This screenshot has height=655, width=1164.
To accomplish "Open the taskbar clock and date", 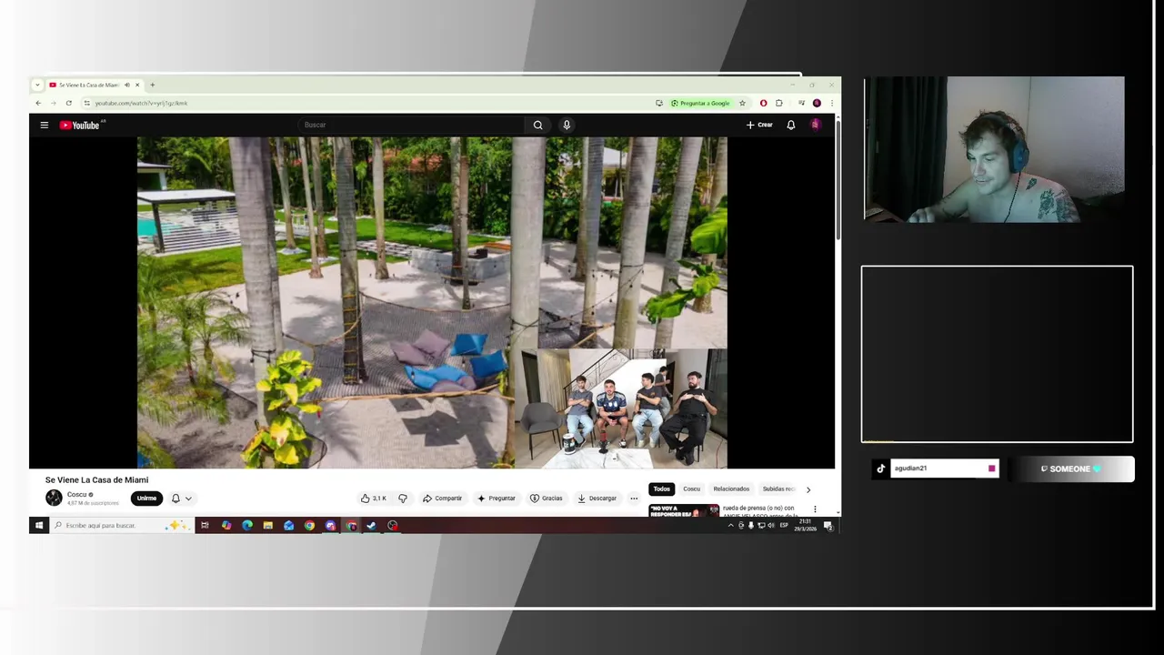I will [806, 525].
